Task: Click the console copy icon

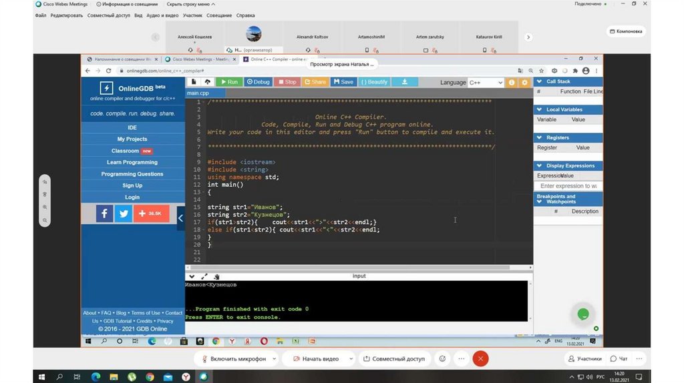Action: point(216,277)
